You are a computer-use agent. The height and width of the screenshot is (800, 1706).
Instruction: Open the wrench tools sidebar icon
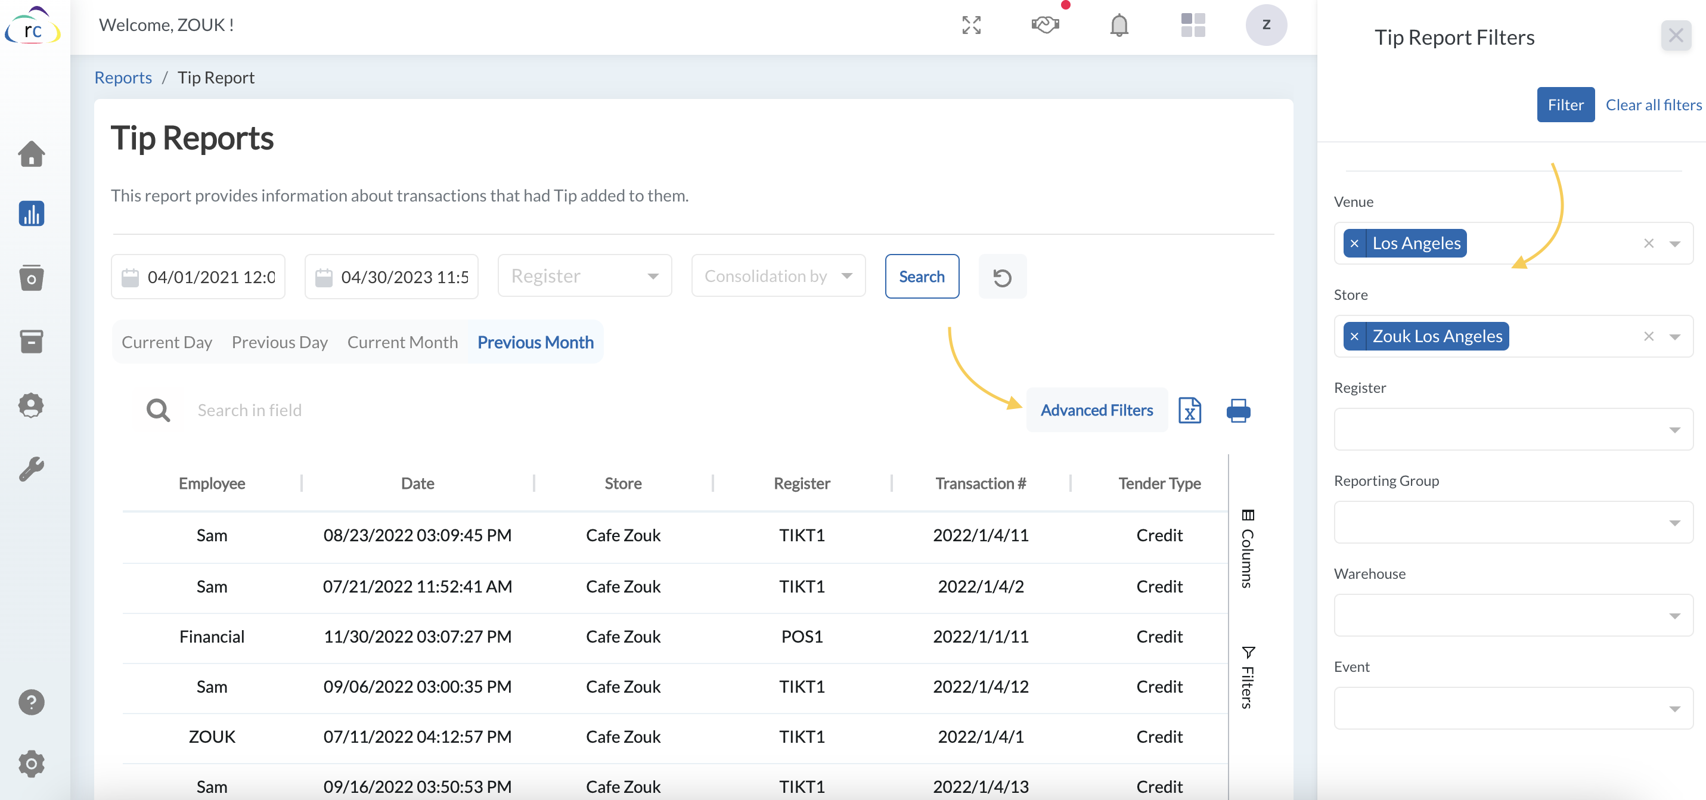pos(31,469)
